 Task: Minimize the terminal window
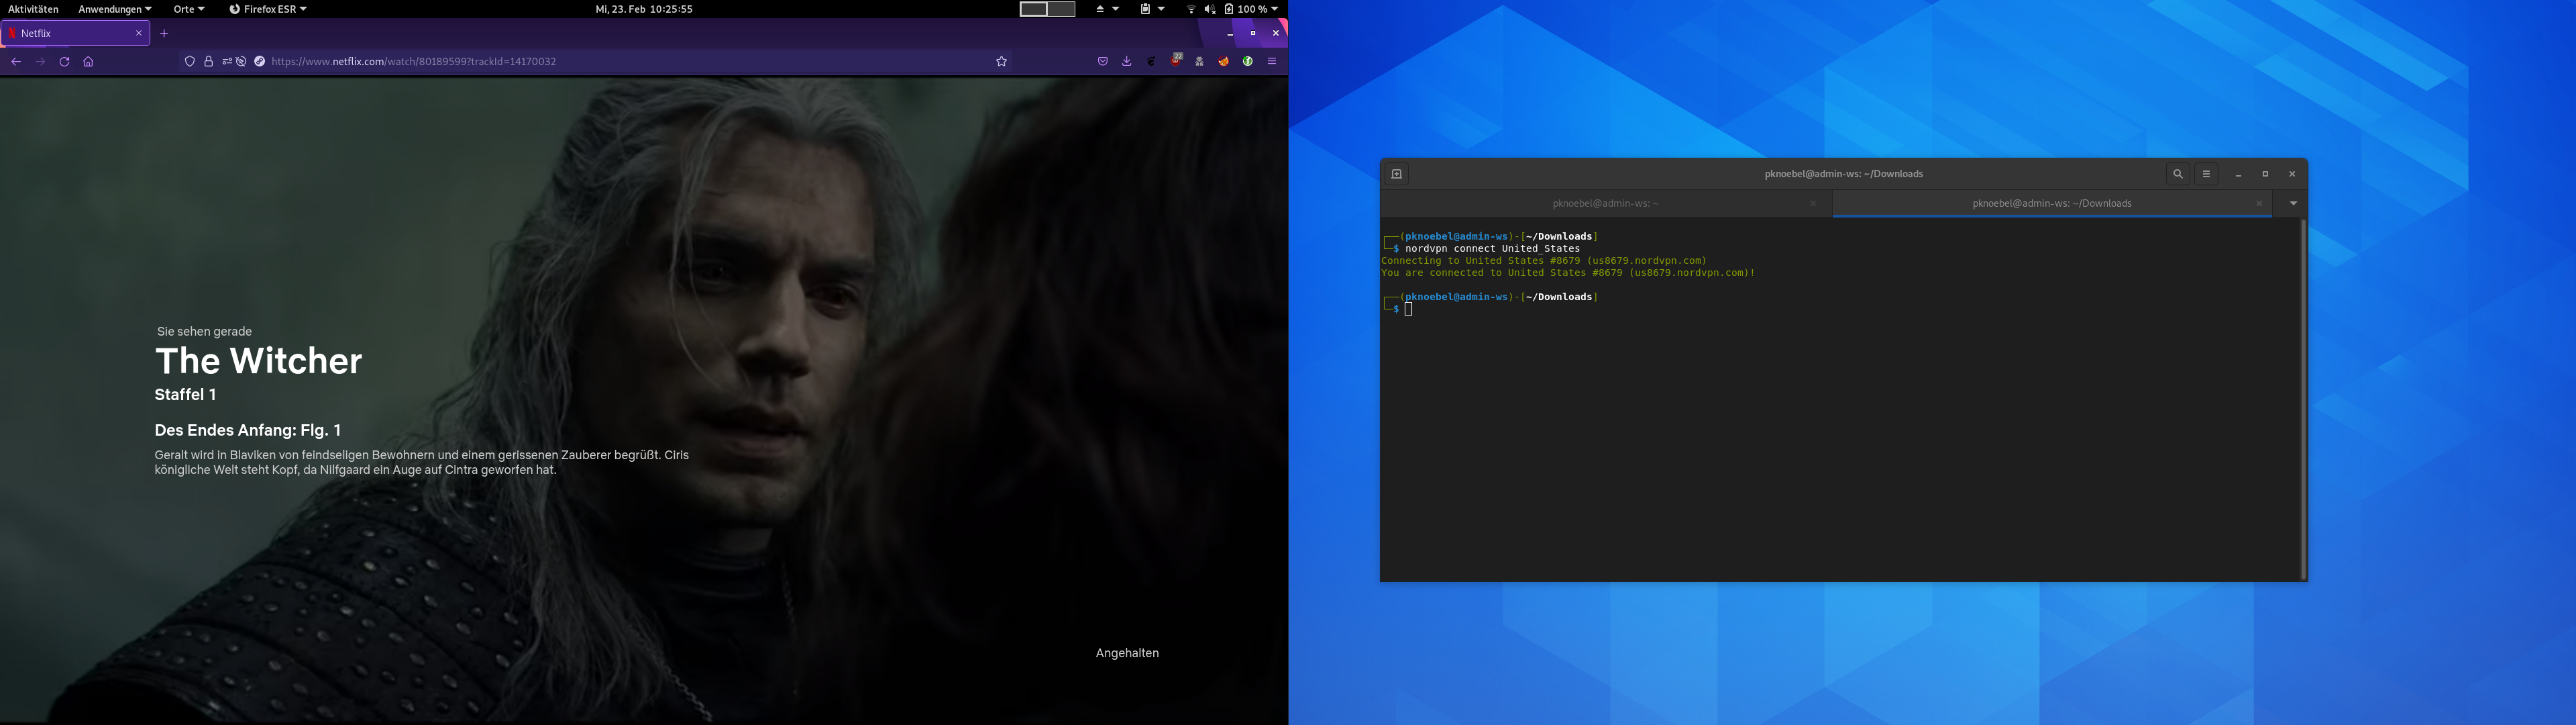tap(2238, 175)
